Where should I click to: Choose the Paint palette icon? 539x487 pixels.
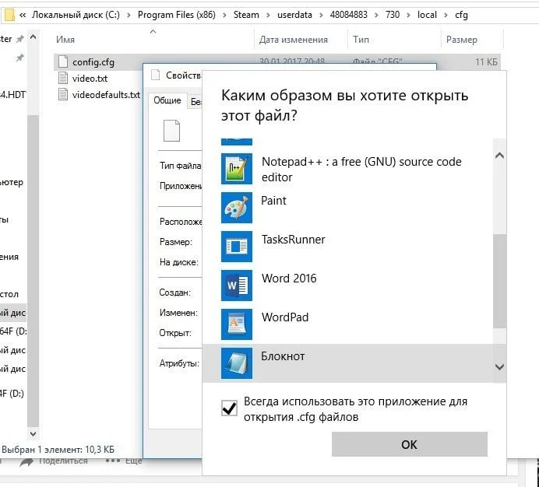(x=237, y=208)
